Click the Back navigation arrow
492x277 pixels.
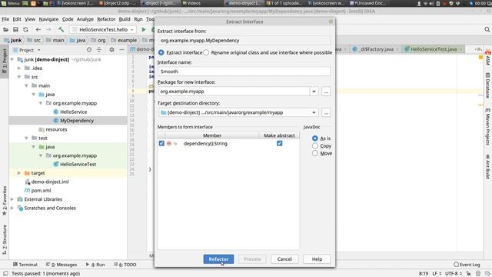(x=38, y=29)
